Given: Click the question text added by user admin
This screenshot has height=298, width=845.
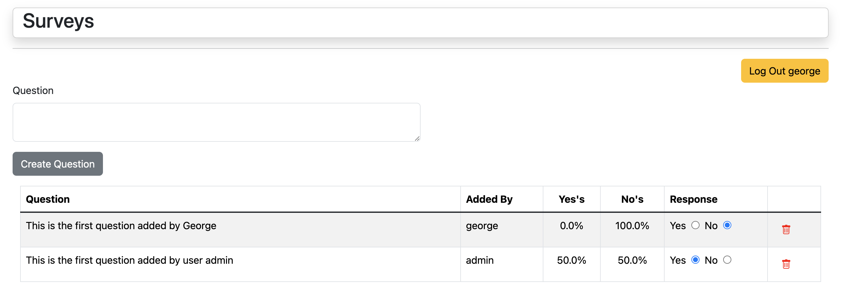Looking at the screenshot, I should (130, 260).
